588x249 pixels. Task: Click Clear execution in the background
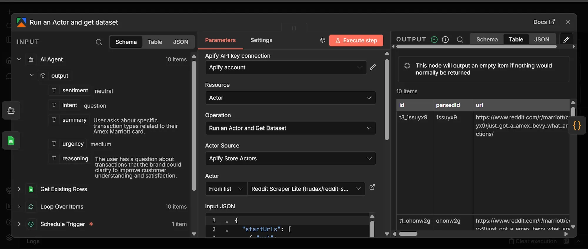[x=533, y=241]
